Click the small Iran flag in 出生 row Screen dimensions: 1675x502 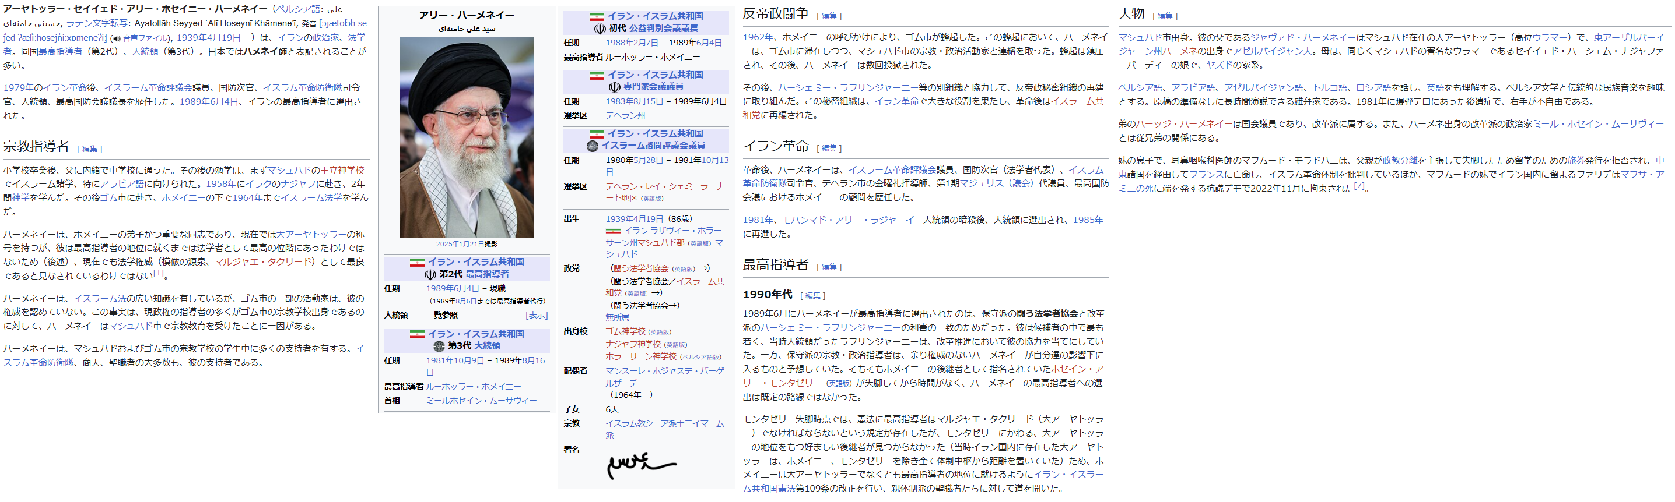(613, 231)
